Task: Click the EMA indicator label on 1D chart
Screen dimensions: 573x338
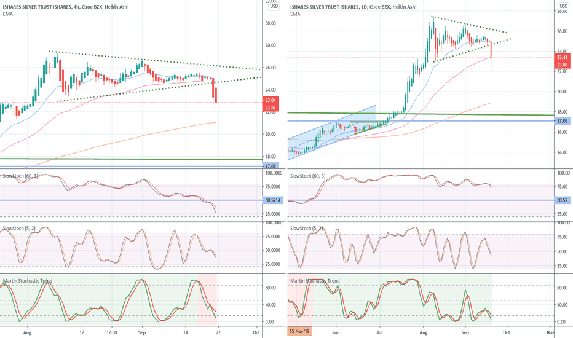Action: 295,14
